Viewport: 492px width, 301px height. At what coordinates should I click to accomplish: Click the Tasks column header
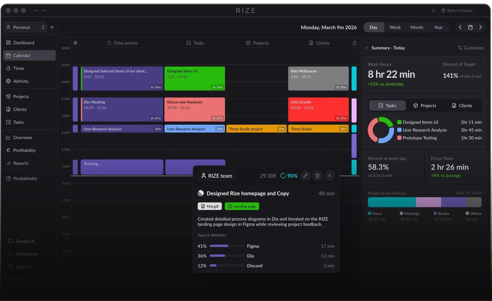point(195,43)
